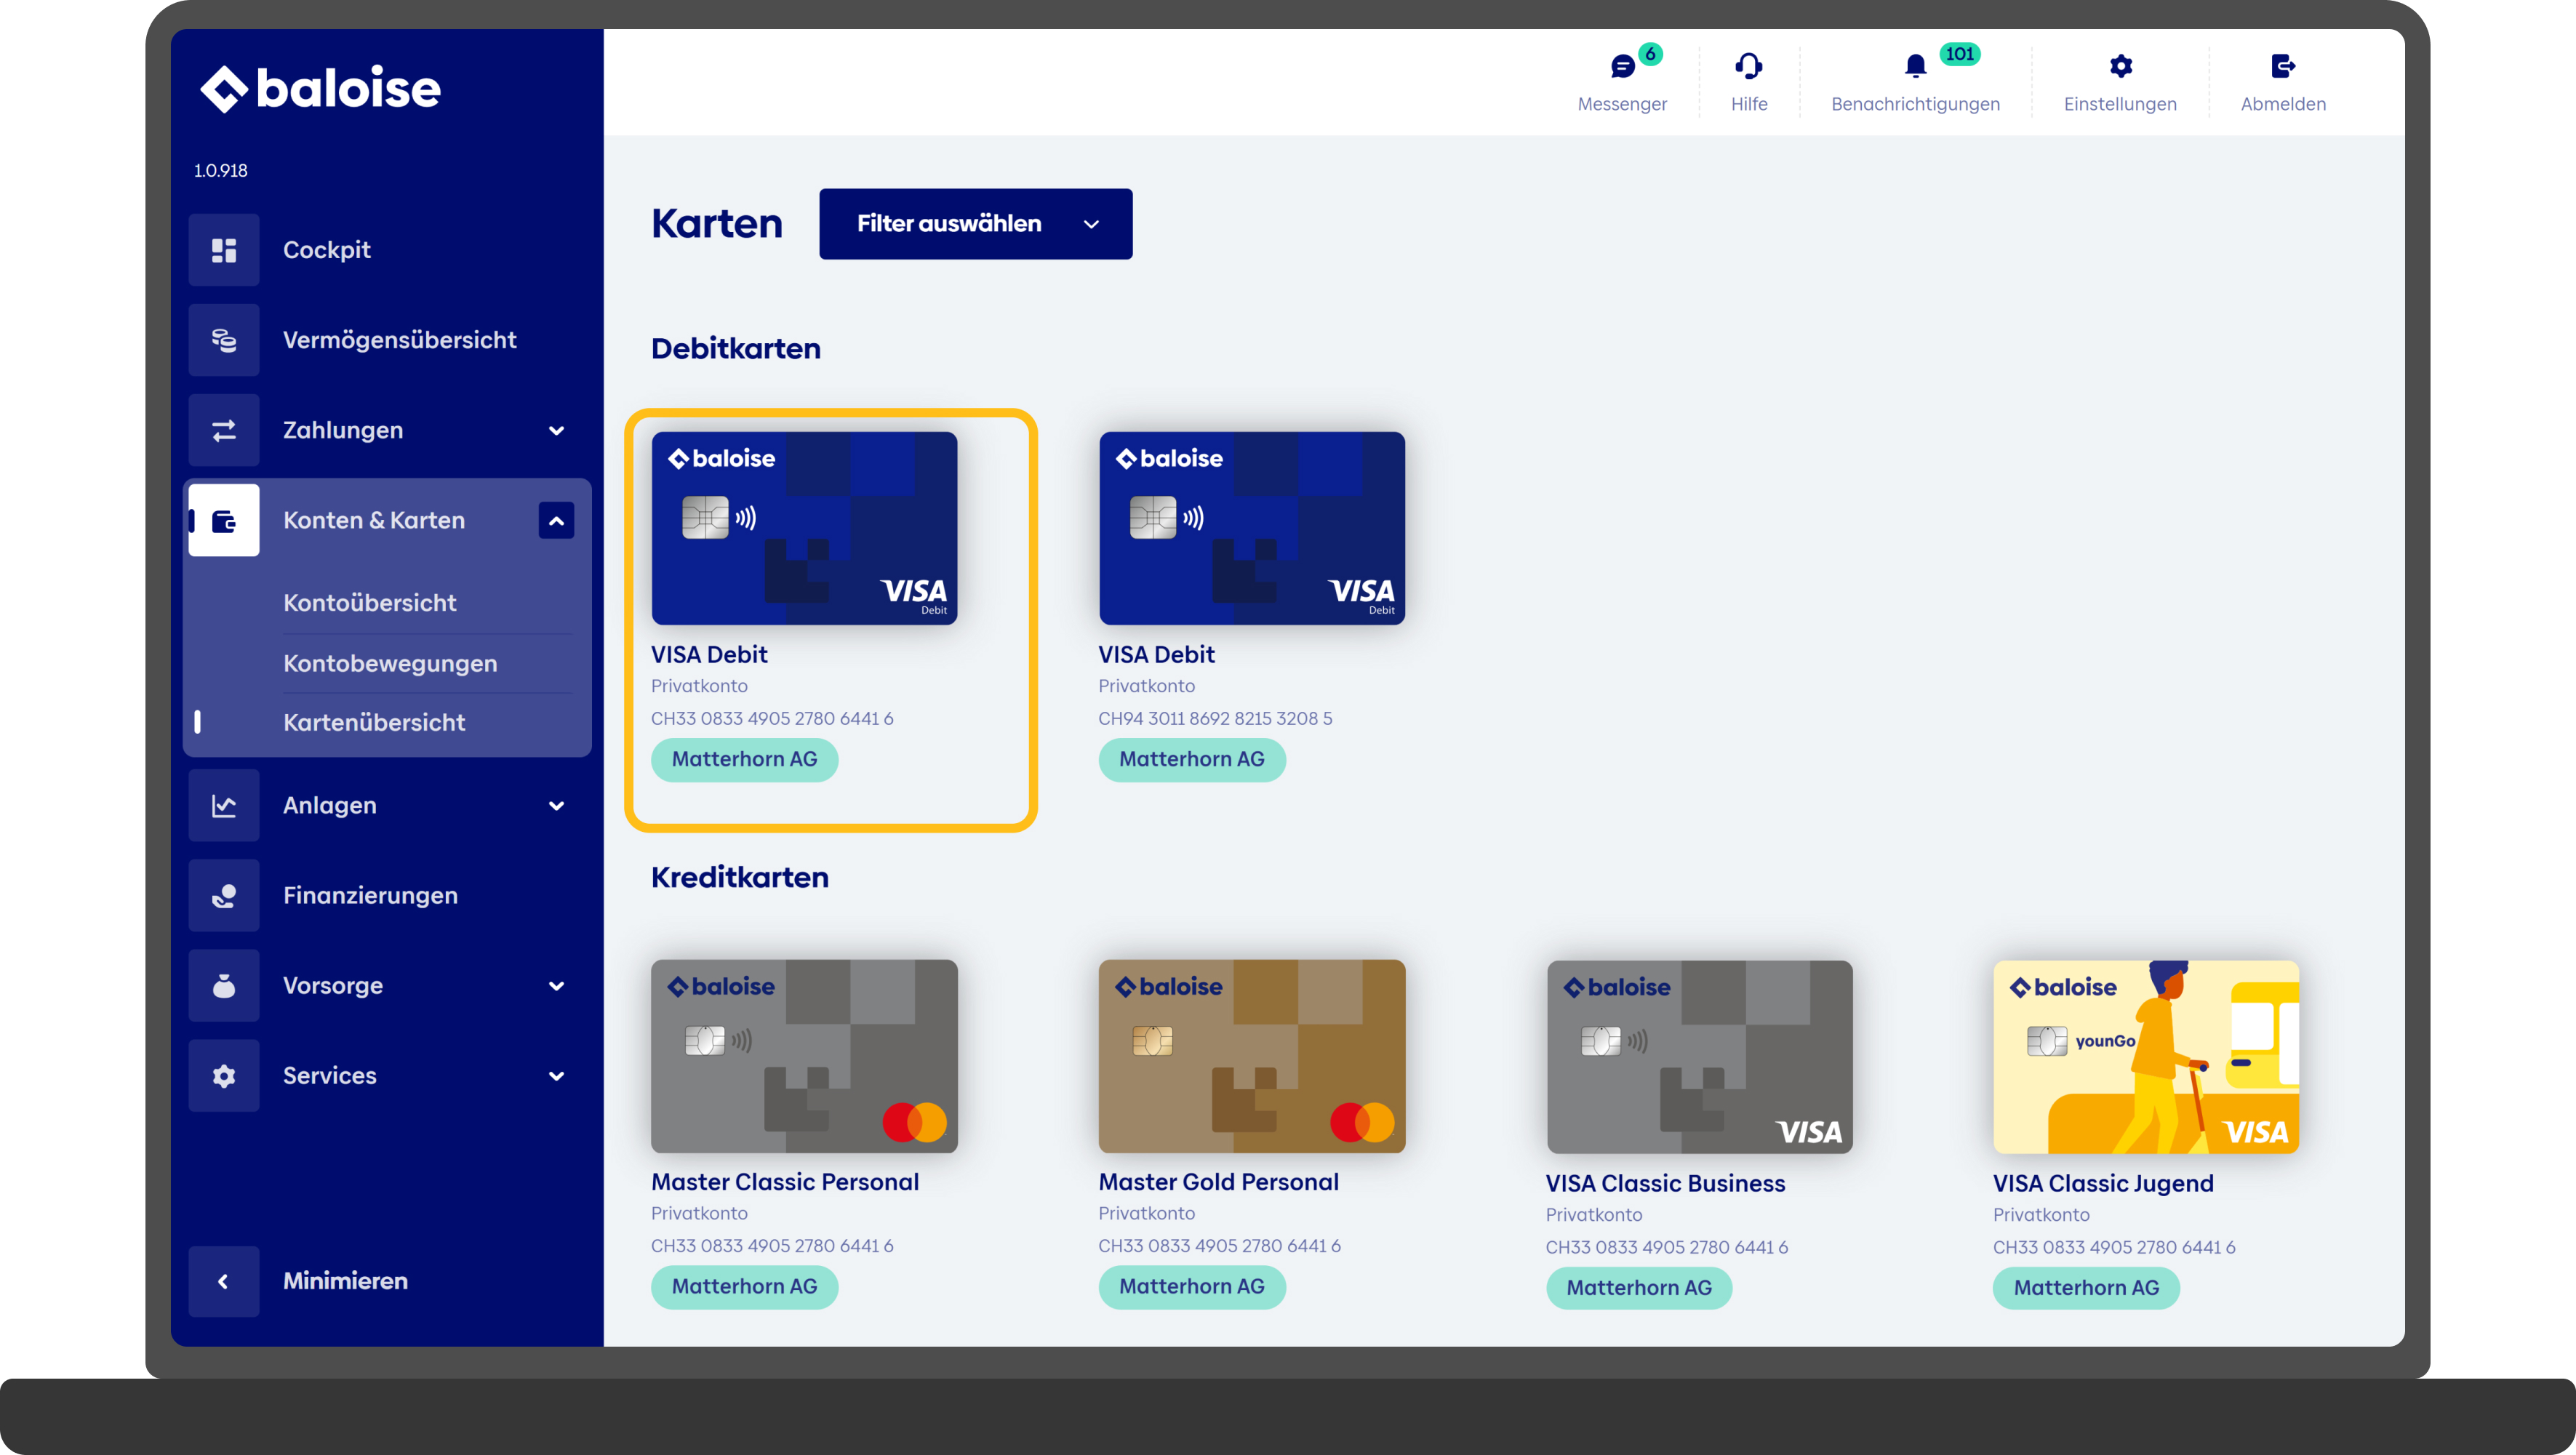This screenshot has width=2576, height=1455.
Task: Go to Kontoübersicht submenu item
Action: click(369, 603)
